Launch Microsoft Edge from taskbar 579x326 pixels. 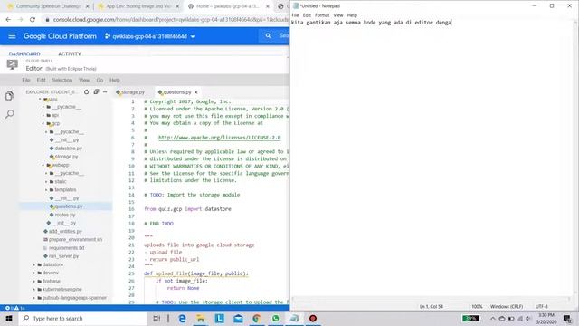[x=182, y=318]
